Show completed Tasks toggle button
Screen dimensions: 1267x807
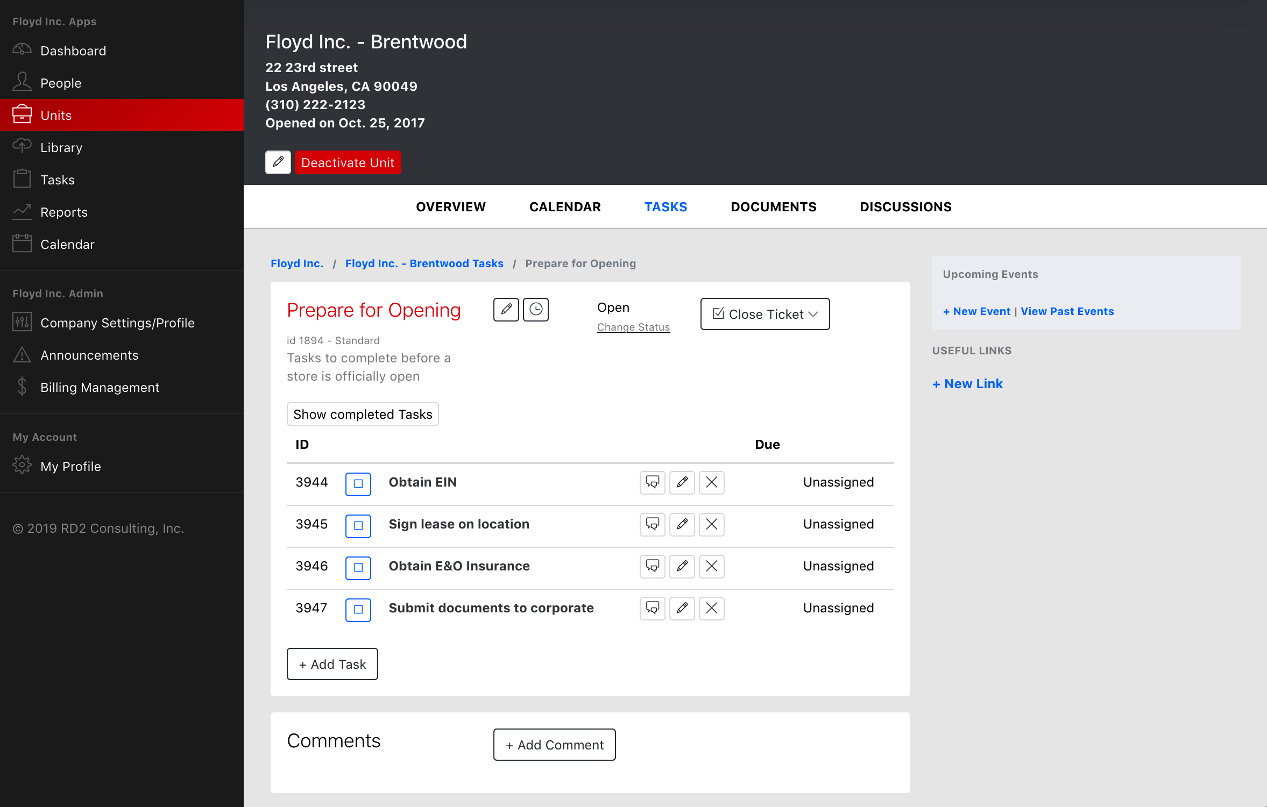[363, 414]
